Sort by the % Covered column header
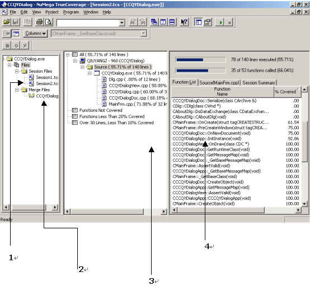Screen dimensions: 310x286 (288, 92)
